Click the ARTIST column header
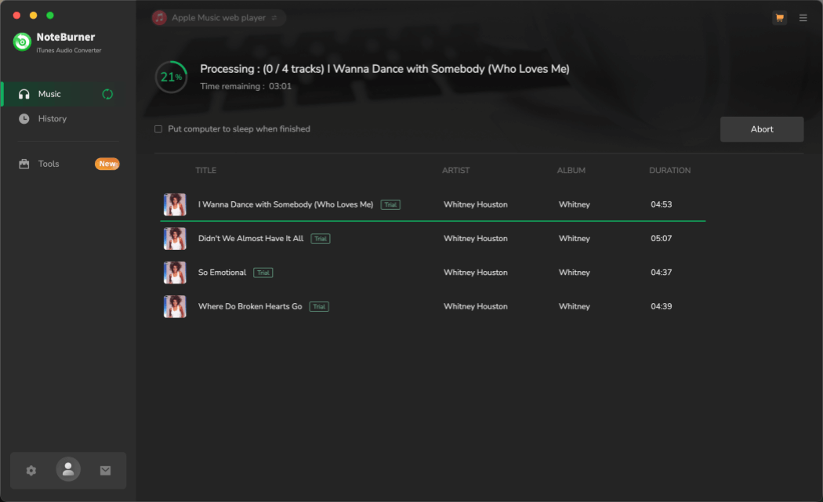This screenshot has width=823, height=502. click(455, 170)
